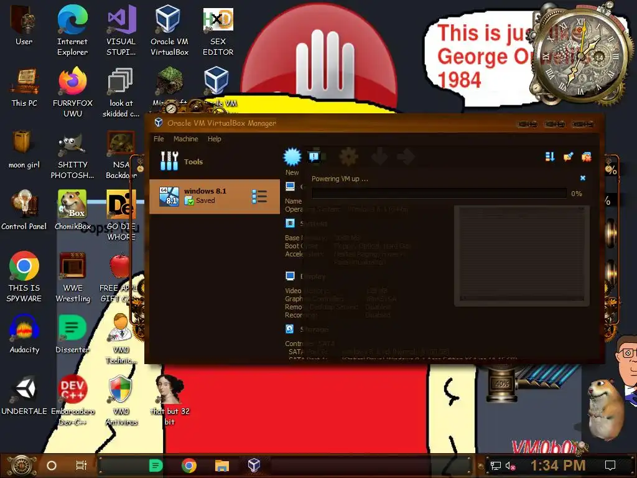
Task: Open the that but 32 bit icon
Action: (169, 400)
